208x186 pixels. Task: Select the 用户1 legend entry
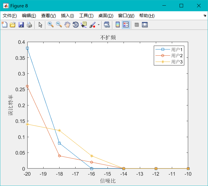click(x=169, y=49)
